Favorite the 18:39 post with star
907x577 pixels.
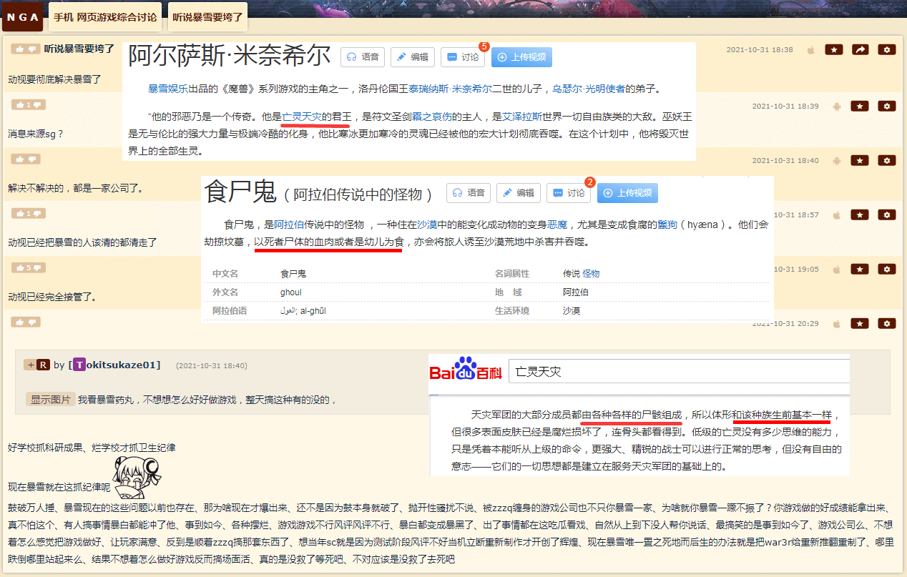tap(861, 106)
